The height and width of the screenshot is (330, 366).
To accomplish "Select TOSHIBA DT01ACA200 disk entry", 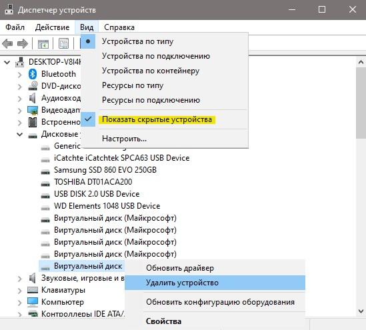I will (x=93, y=182).
